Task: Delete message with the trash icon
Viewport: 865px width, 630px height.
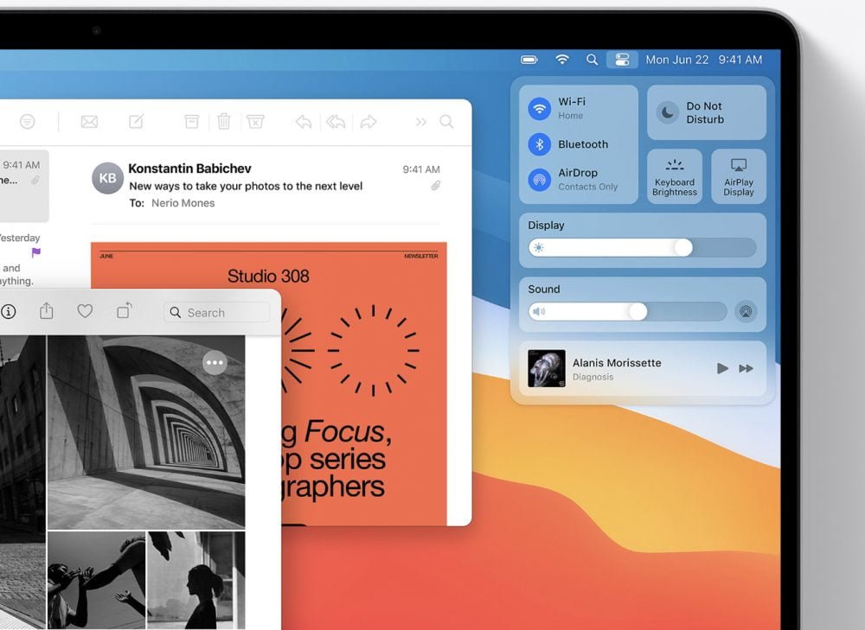Action: point(223,122)
